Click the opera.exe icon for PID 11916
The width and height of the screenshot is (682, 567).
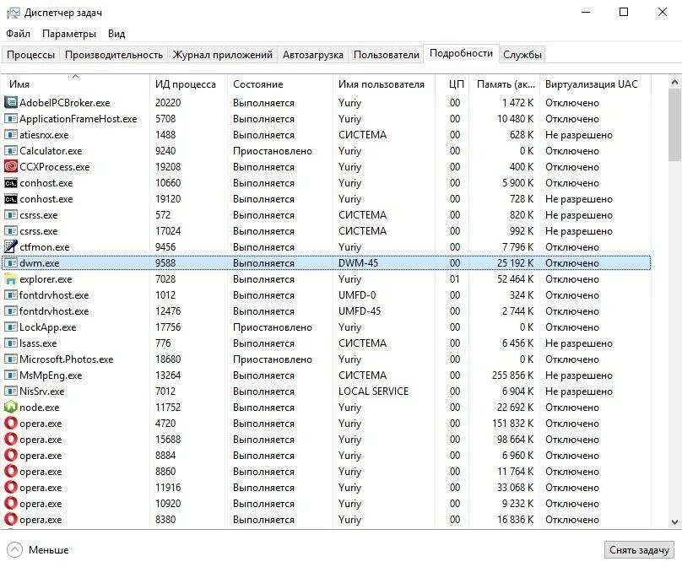coord(10,488)
